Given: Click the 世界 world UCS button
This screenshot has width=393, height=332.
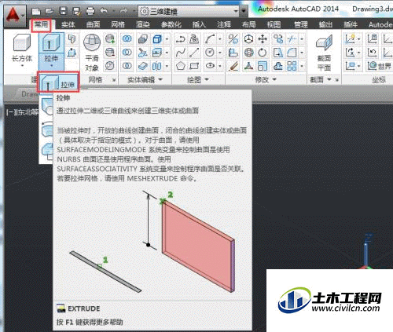Looking at the screenshot, I should [379, 66].
